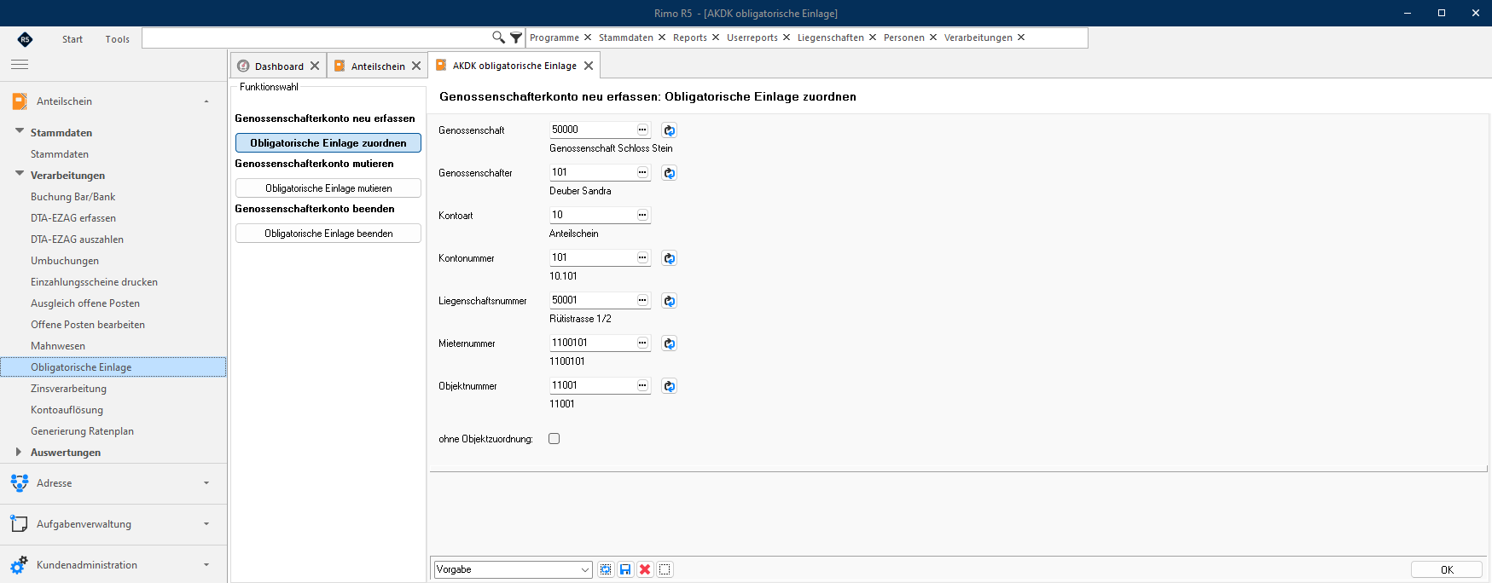The image size is (1492, 583).
Task: Click the Rimo R5 application logo icon
Action: [x=25, y=38]
